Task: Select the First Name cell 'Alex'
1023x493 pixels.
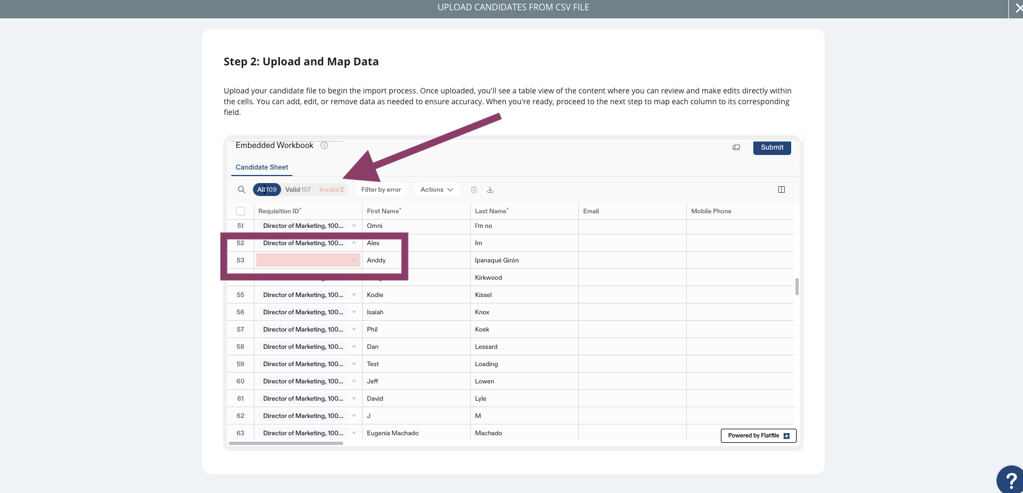Action: tap(416, 243)
